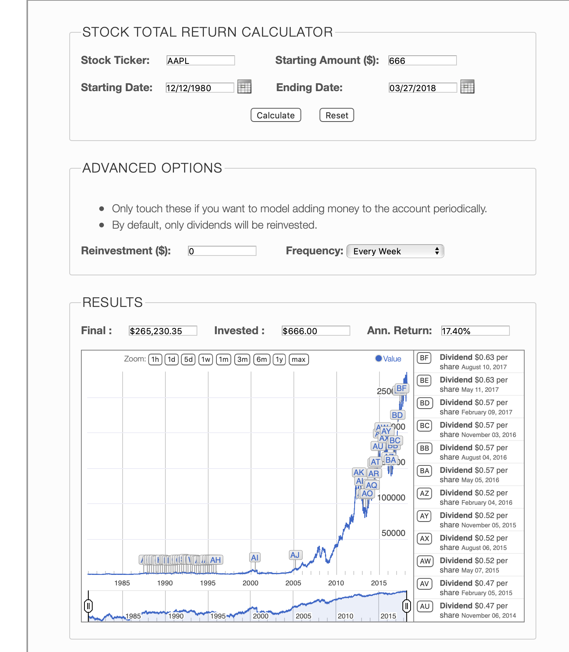Click the AX badge in the dividend list

(x=425, y=539)
